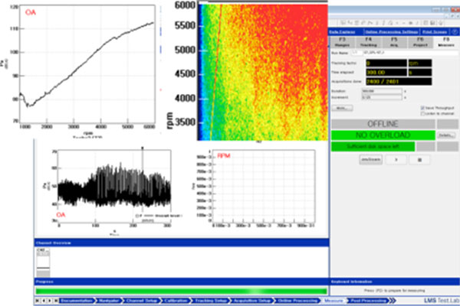Open the Navigator workflow tab

tap(109, 301)
